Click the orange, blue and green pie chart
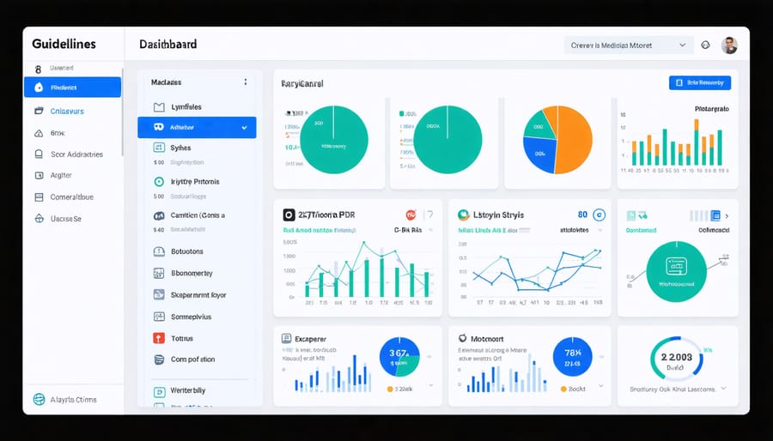773x441 pixels. pyautogui.click(x=557, y=140)
